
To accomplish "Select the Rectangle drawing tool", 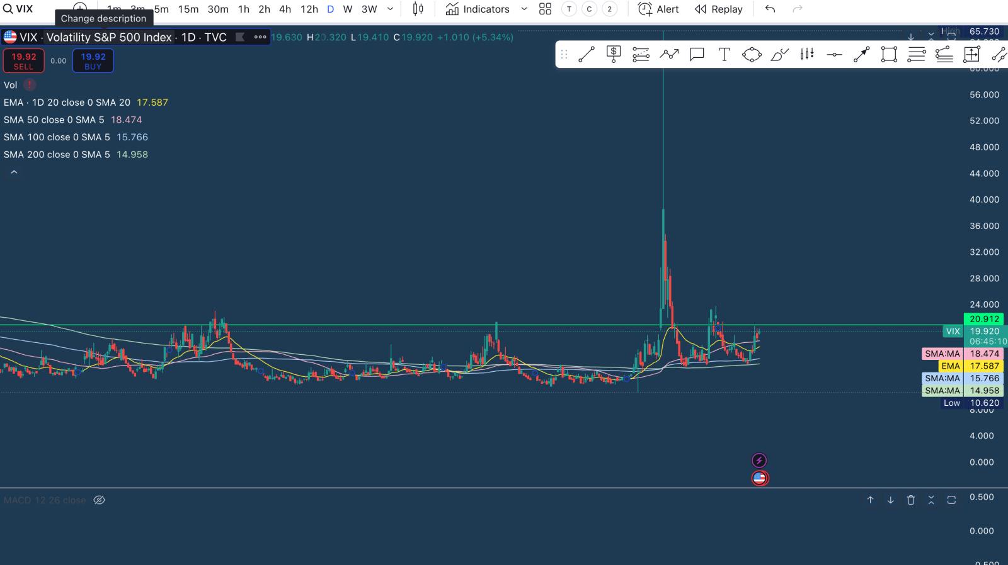I will pos(889,55).
